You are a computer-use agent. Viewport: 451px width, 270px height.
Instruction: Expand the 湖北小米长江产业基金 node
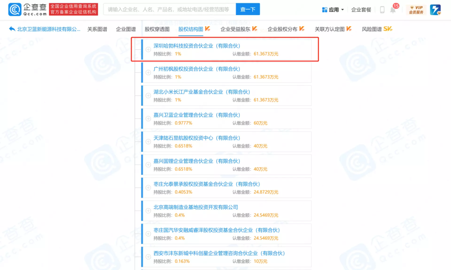point(147,95)
